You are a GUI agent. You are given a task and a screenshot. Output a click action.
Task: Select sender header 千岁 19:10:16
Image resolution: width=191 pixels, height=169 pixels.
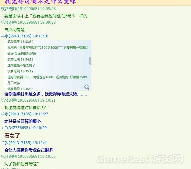click(x=25, y=36)
